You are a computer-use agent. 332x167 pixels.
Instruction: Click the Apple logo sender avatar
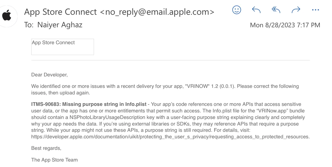tap(7, 16)
